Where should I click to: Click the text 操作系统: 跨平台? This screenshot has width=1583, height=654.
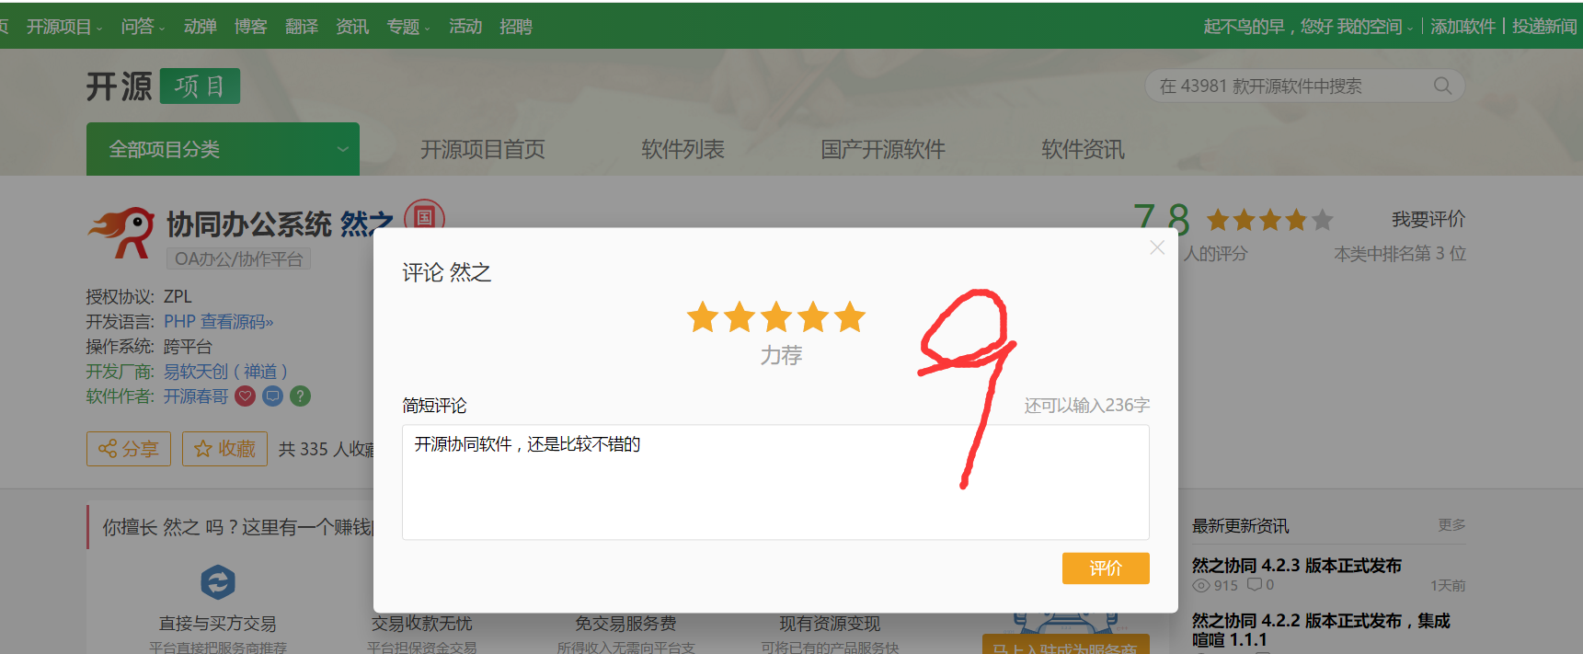(x=149, y=347)
